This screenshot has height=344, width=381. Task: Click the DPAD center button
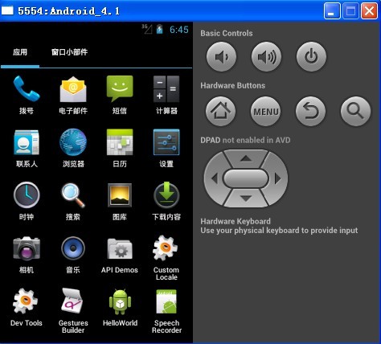(246, 178)
